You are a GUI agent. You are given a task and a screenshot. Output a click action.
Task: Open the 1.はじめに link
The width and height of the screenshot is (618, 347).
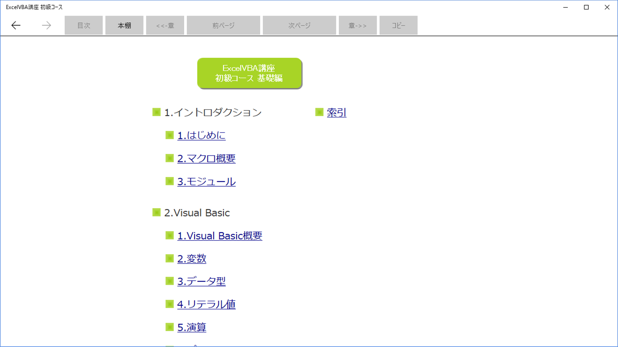pyautogui.click(x=201, y=135)
